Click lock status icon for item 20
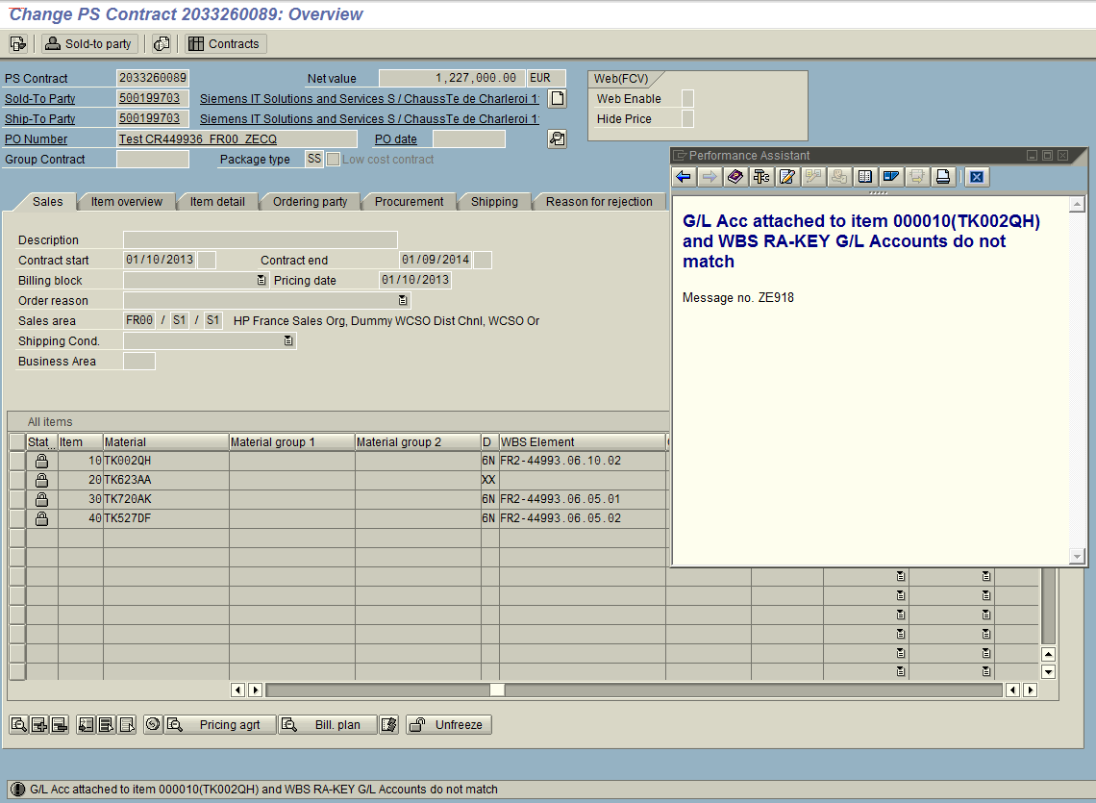The image size is (1096, 803). (42, 480)
